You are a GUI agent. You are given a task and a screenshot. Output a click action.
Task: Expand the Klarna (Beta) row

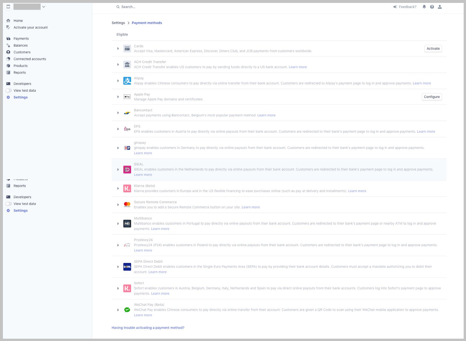tap(118, 189)
